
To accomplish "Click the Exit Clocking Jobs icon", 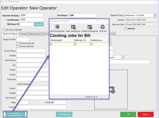I will (57, 27).
